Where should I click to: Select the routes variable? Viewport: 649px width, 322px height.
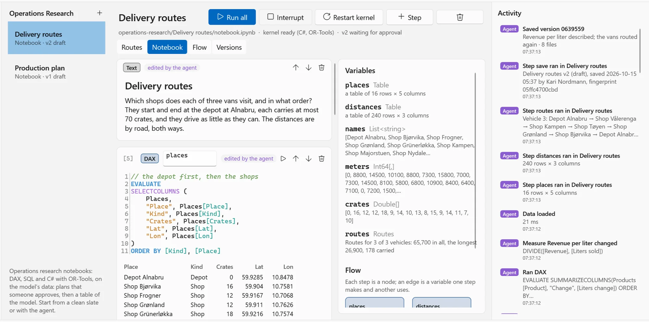pos(410,242)
